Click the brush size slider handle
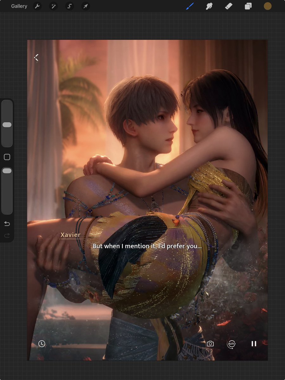 pos(7,125)
